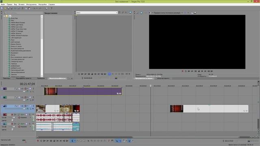This screenshot has height=146, width=260.
Task: Open the Файл menu
Action: (3, 4)
